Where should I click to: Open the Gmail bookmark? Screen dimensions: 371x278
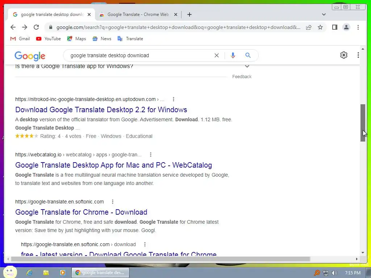coord(20,39)
